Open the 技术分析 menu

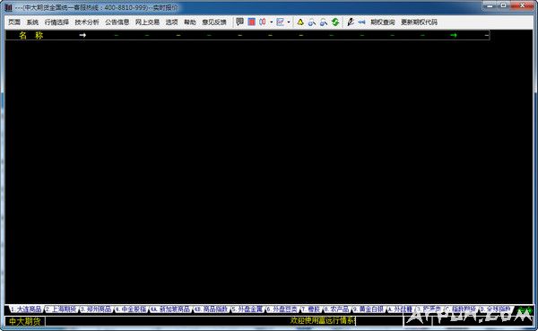point(87,22)
